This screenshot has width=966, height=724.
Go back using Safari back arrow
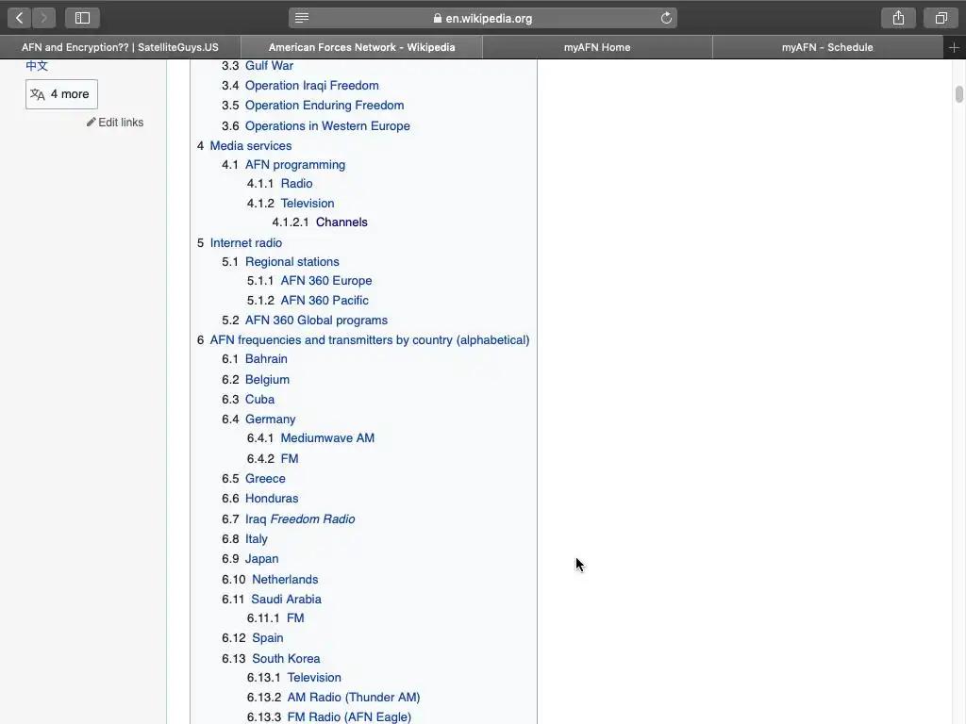19,18
